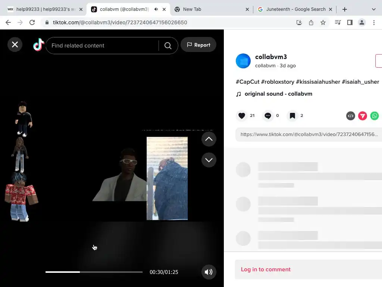Click the search magnifier icon
This screenshot has height=287, width=382.
(168, 46)
